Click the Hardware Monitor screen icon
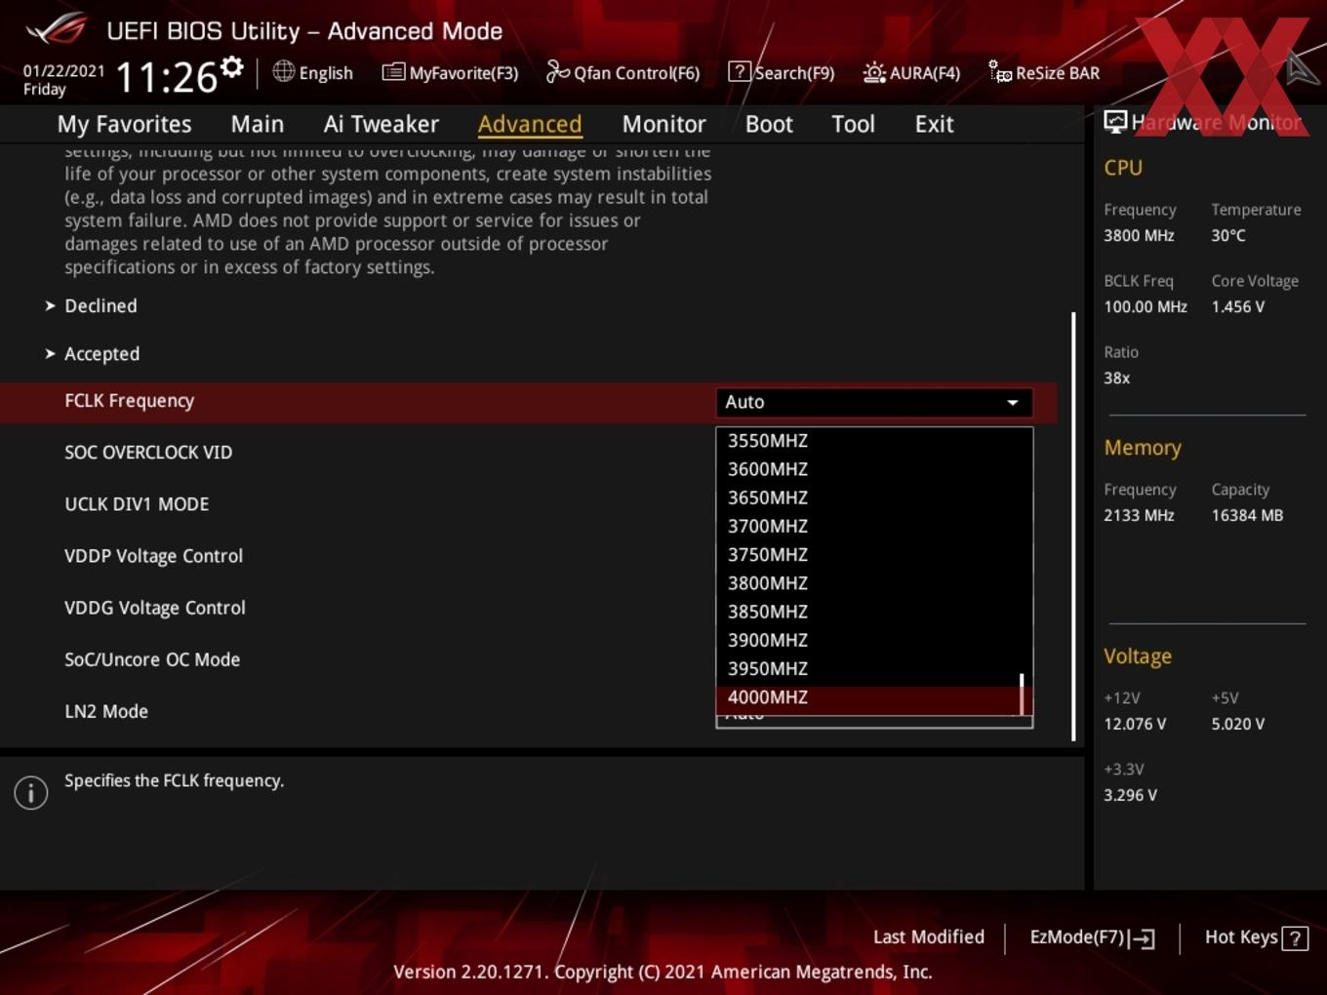The image size is (1327, 995). click(1115, 122)
